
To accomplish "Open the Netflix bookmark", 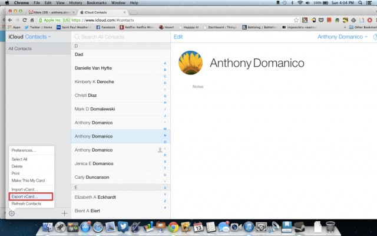I will [x=137, y=27].
